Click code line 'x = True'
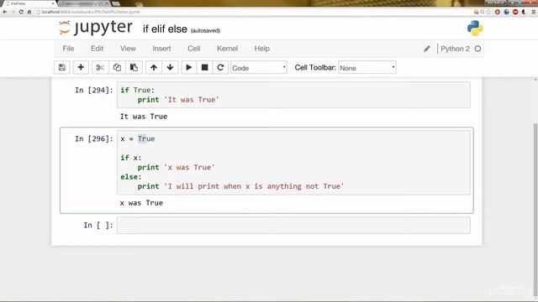Viewport: 538px width, 302px height. point(138,139)
